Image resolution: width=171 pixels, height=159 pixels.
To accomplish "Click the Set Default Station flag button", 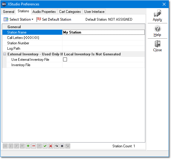I will (x=54, y=19).
